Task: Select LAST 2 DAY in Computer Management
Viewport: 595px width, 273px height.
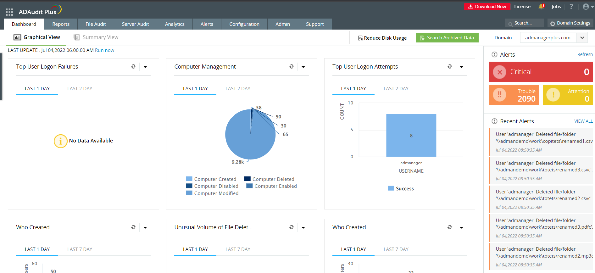Action: click(x=238, y=89)
